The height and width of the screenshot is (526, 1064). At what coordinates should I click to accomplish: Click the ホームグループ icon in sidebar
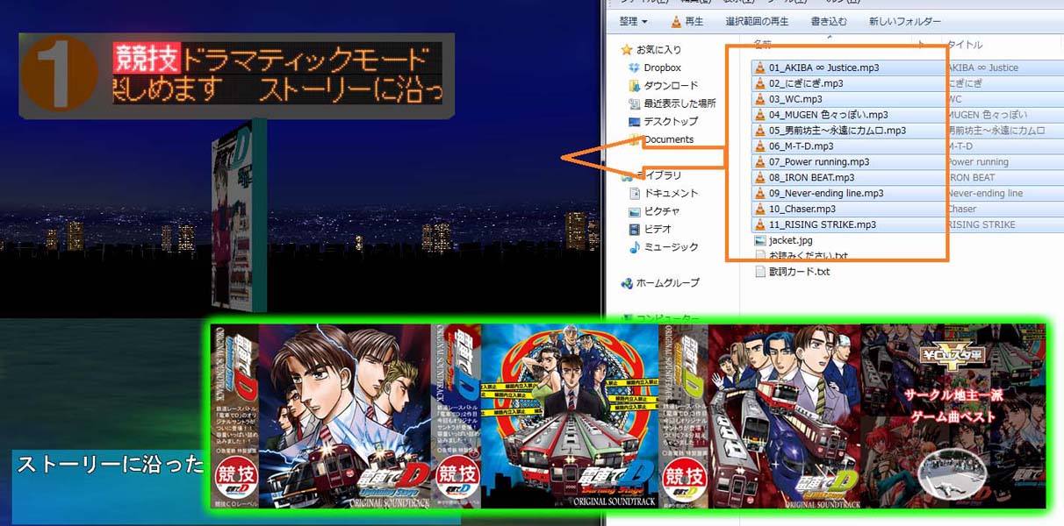click(x=626, y=283)
